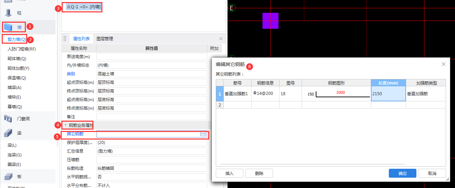Viewport: 455px width, 188px height.
Task: Open the 板 (slab) category icon
Action: [9, 176]
